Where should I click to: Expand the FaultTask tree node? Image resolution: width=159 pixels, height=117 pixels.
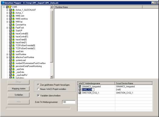coord(7,28)
